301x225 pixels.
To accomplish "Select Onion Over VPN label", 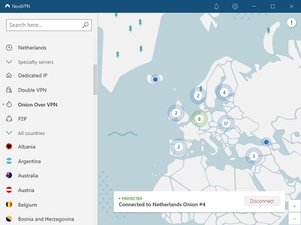I will click(x=38, y=105).
